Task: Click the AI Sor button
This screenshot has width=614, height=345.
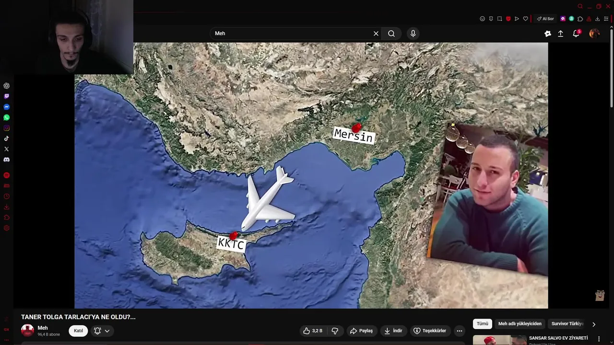Action: [545, 19]
